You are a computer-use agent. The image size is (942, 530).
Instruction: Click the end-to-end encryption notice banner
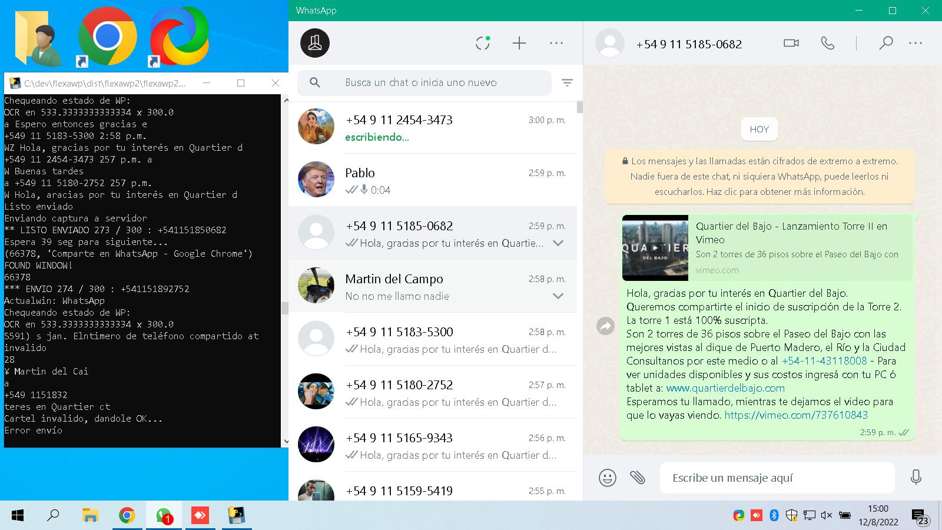[x=759, y=176]
